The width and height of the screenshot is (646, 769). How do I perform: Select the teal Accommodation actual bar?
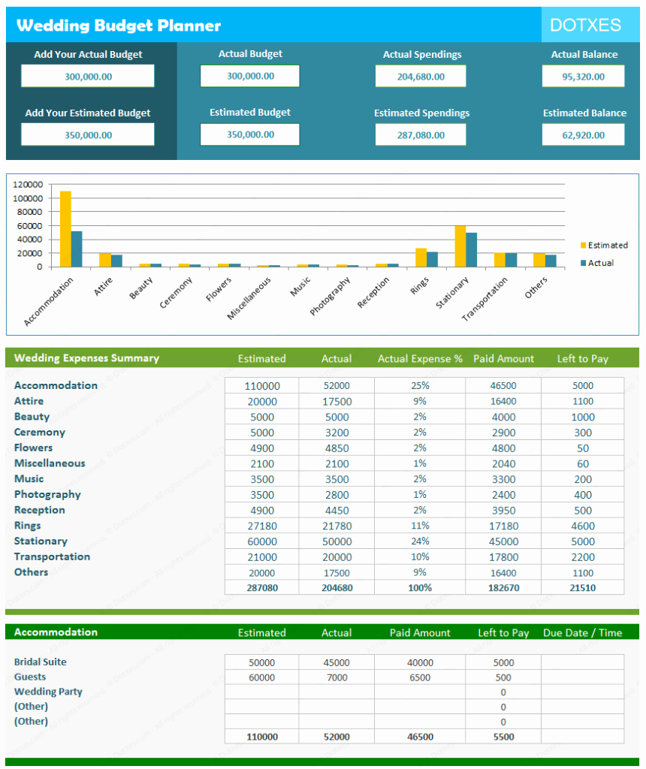click(x=77, y=249)
